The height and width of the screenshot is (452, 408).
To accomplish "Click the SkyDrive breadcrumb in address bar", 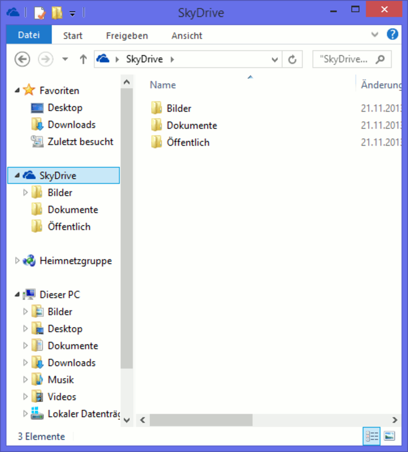I will click(x=144, y=59).
